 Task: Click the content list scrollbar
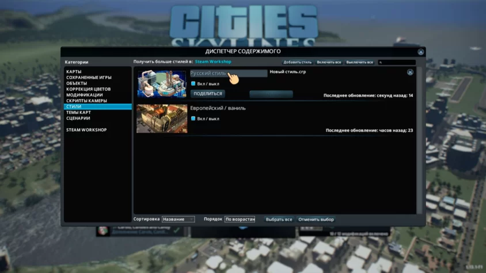click(x=419, y=140)
